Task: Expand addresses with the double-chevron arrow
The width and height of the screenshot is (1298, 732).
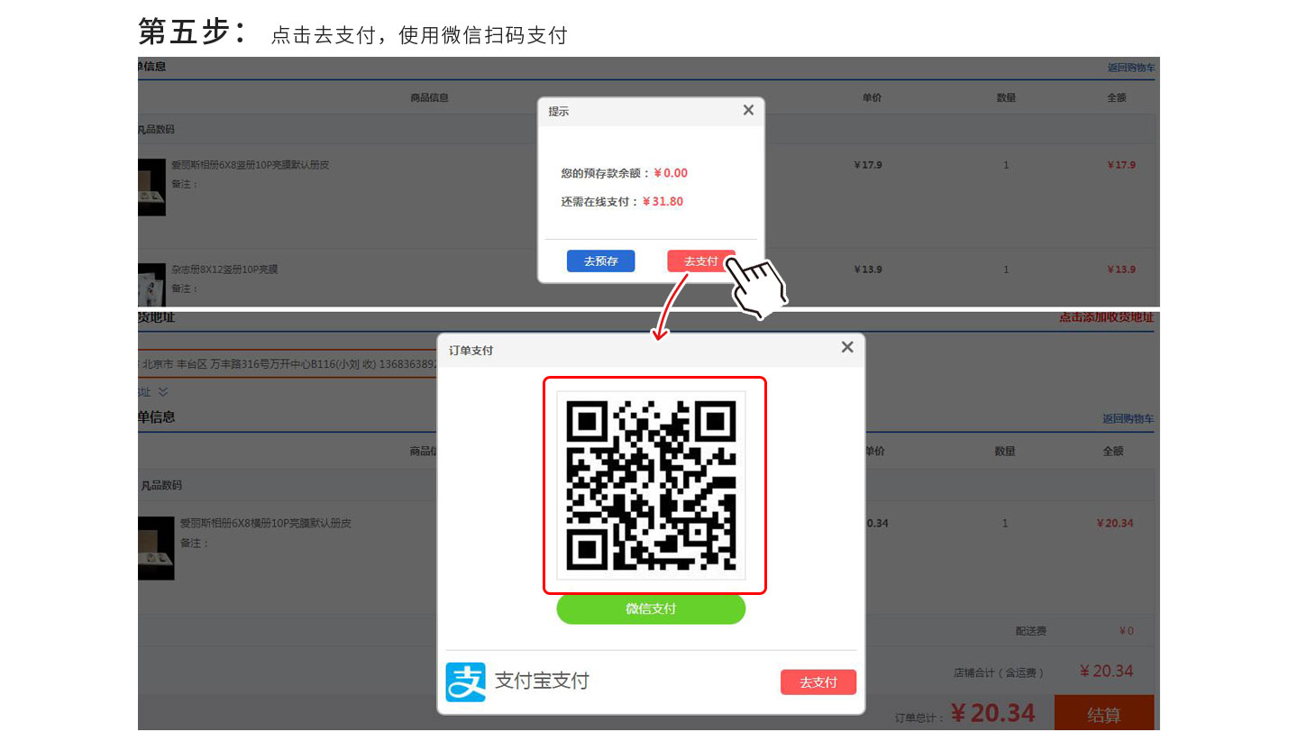Action: (163, 392)
